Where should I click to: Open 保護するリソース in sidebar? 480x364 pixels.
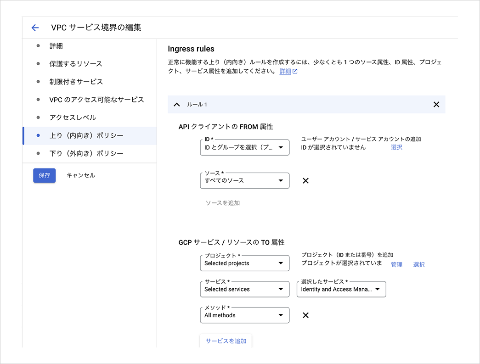[90, 64]
